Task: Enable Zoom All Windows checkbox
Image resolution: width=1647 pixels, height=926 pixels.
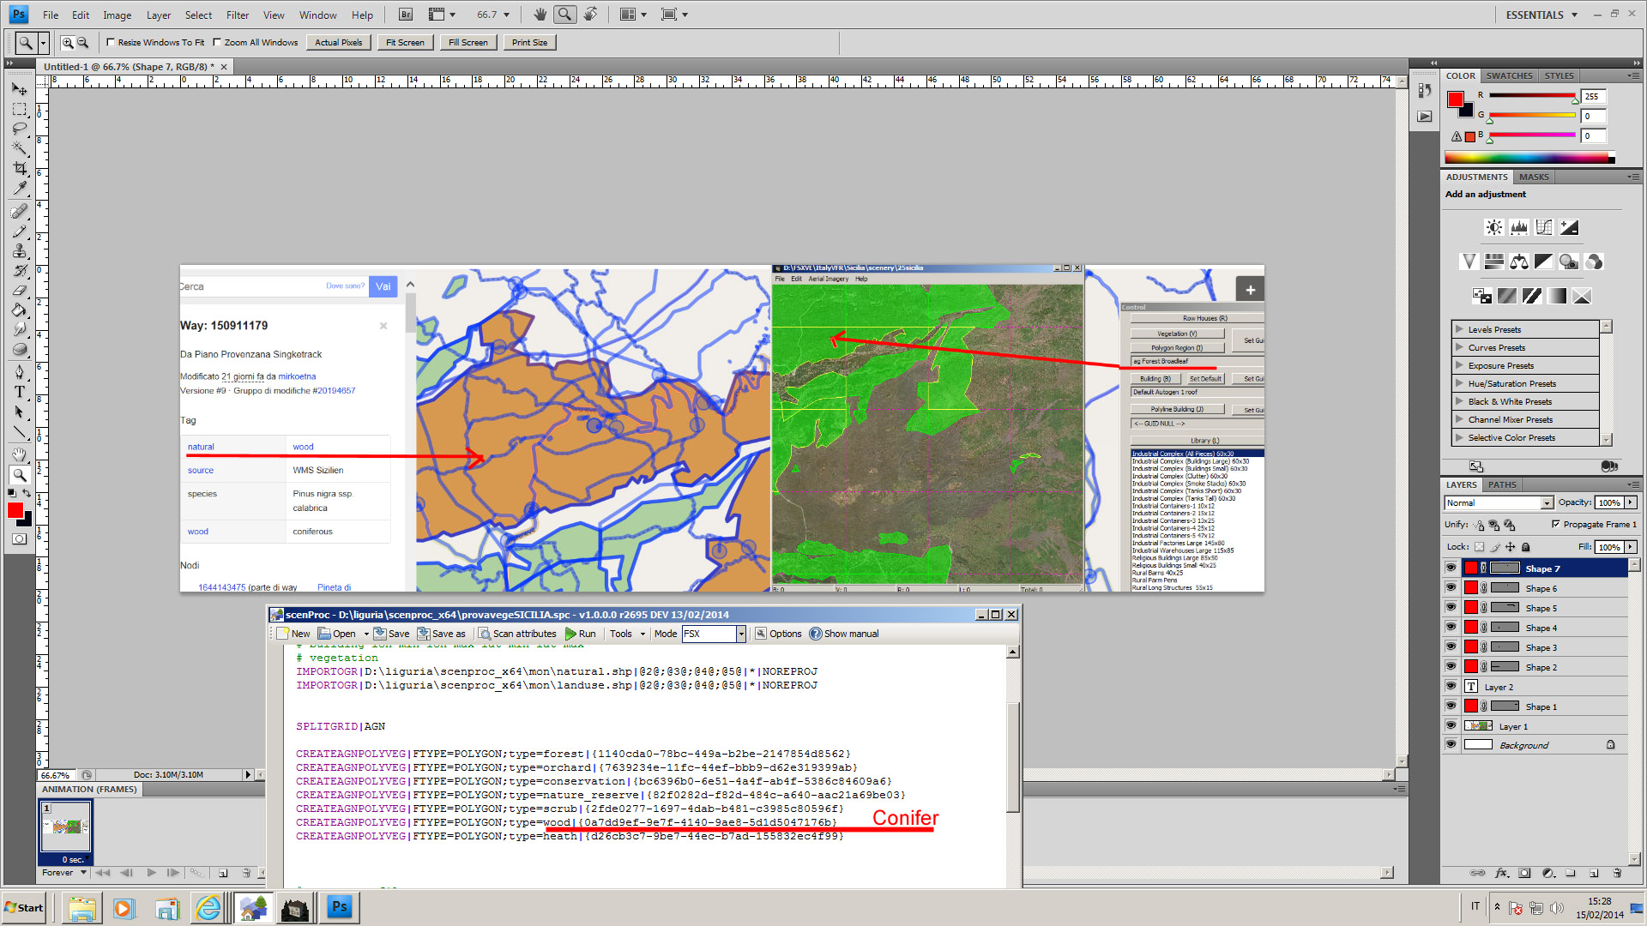Action: click(x=217, y=42)
